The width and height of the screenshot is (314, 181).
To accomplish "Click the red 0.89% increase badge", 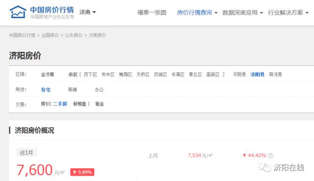I will click(x=82, y=172).
